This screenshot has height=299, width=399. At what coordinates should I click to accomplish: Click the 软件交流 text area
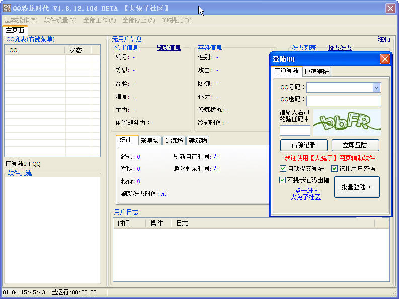(52, 231)
